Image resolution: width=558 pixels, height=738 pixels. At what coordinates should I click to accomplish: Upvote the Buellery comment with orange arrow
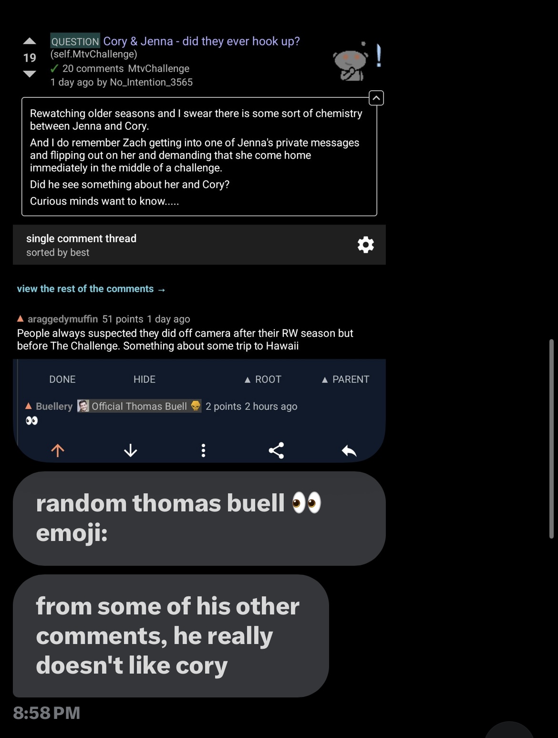pyautogui.click(x=58, y=450)
